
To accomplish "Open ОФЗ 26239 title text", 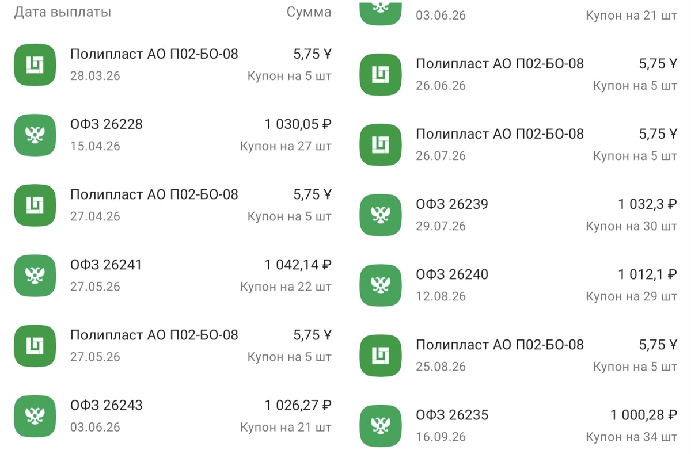I will coord(452,204).
